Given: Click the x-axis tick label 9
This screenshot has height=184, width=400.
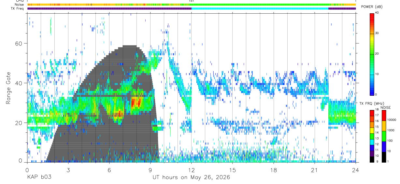Looking at the screenshot, I should (x=150, y=170).
